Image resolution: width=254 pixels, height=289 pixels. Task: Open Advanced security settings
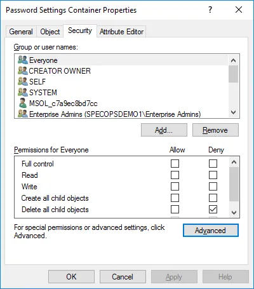(211, 231)
